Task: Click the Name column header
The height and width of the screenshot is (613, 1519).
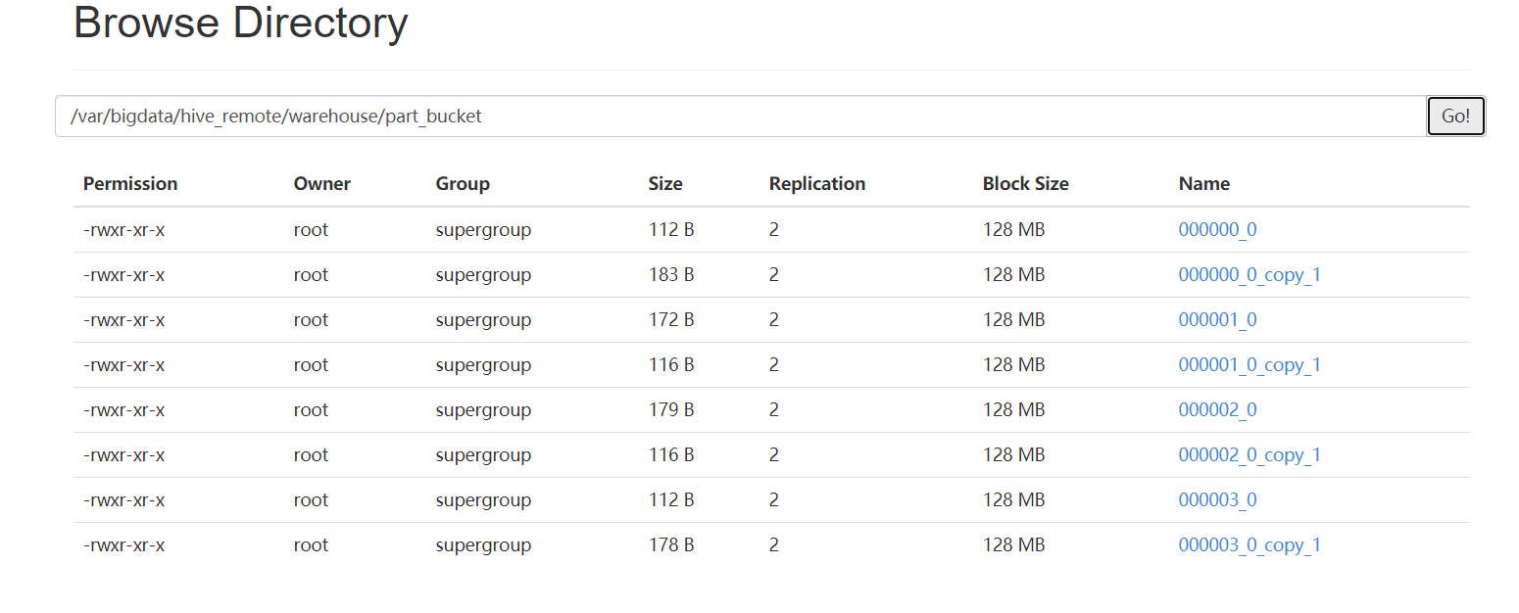Action: (1203, 184)
